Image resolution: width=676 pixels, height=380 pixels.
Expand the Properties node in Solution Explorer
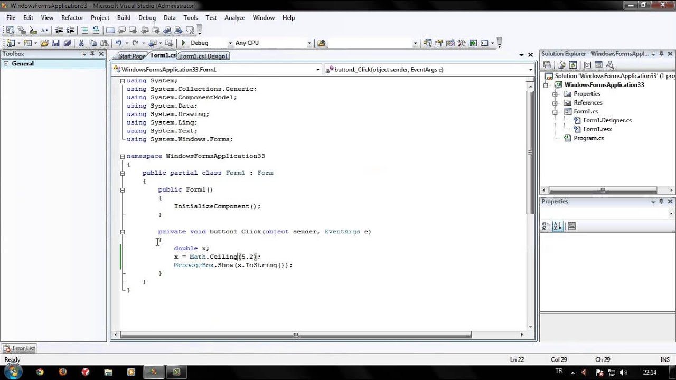coord(555,94)
